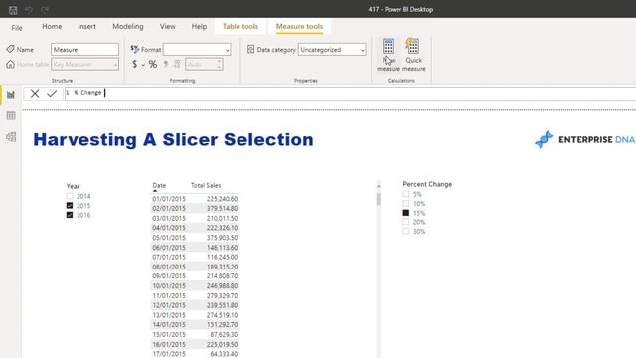Click the scrollbar up arrow
The height and width of the screenshot is (358, 636).
click(x=379, y=186)
